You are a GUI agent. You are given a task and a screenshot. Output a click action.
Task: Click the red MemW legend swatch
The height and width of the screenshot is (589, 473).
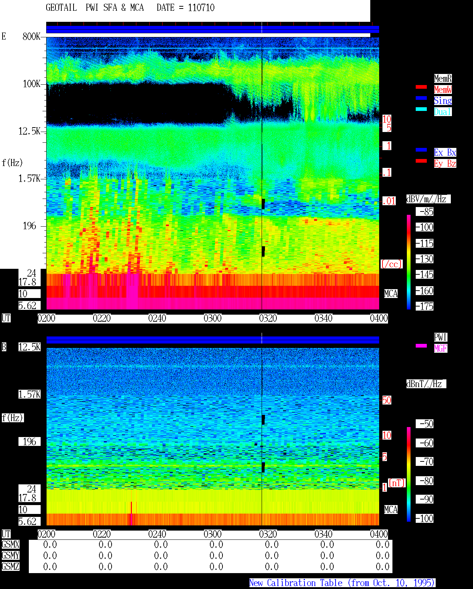421,87
